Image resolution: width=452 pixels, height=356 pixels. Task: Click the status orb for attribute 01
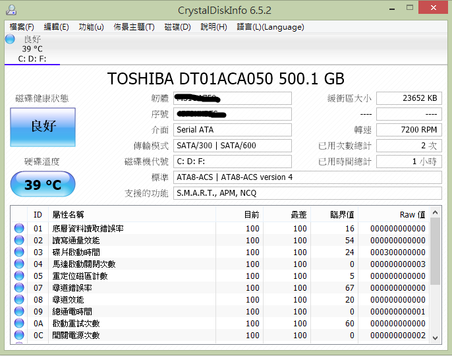point(19,228)
